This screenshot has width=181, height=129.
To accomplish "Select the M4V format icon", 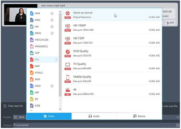I will pyautogui.click(x=32, y=79).
